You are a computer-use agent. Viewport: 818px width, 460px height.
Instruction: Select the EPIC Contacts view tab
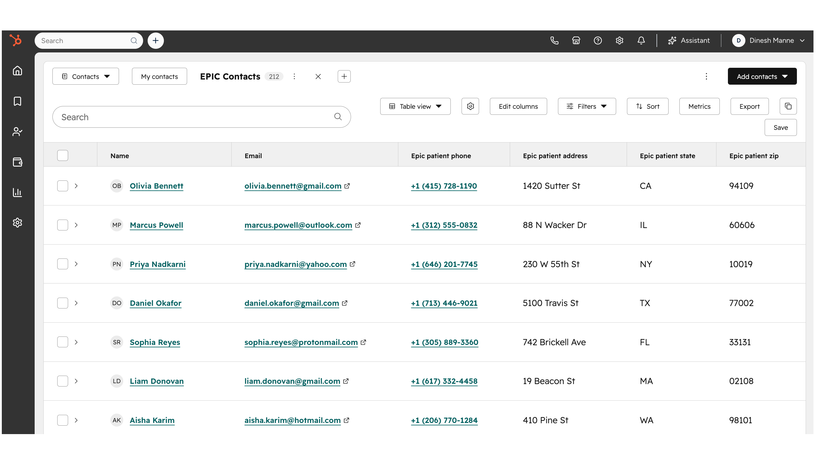click(230, 77)
